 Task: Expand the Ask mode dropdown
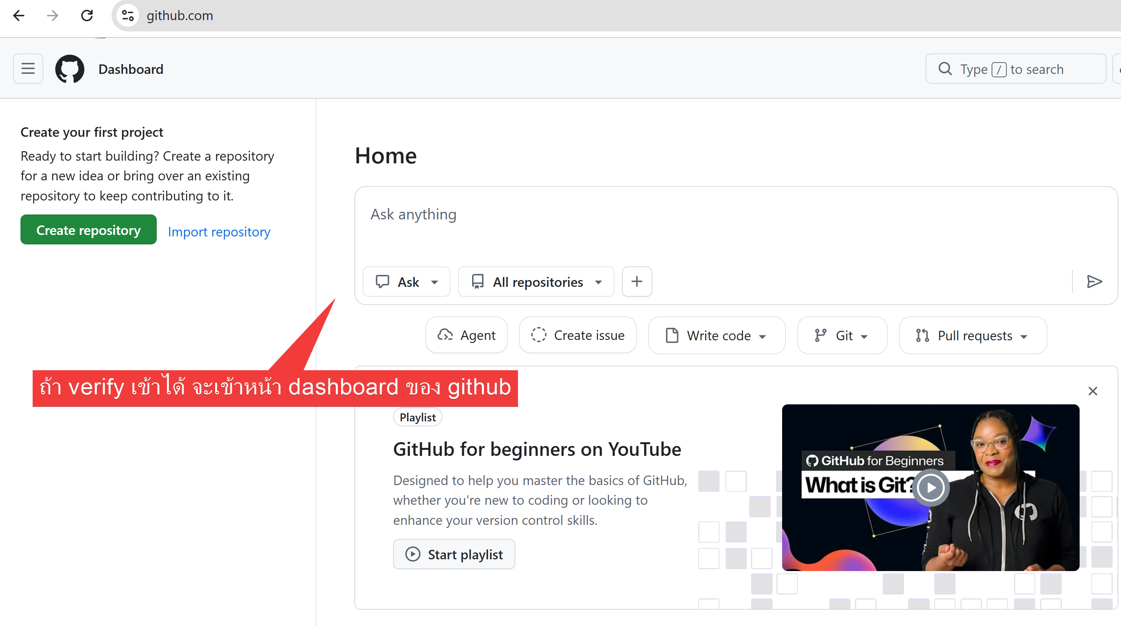tap(406, 282)
